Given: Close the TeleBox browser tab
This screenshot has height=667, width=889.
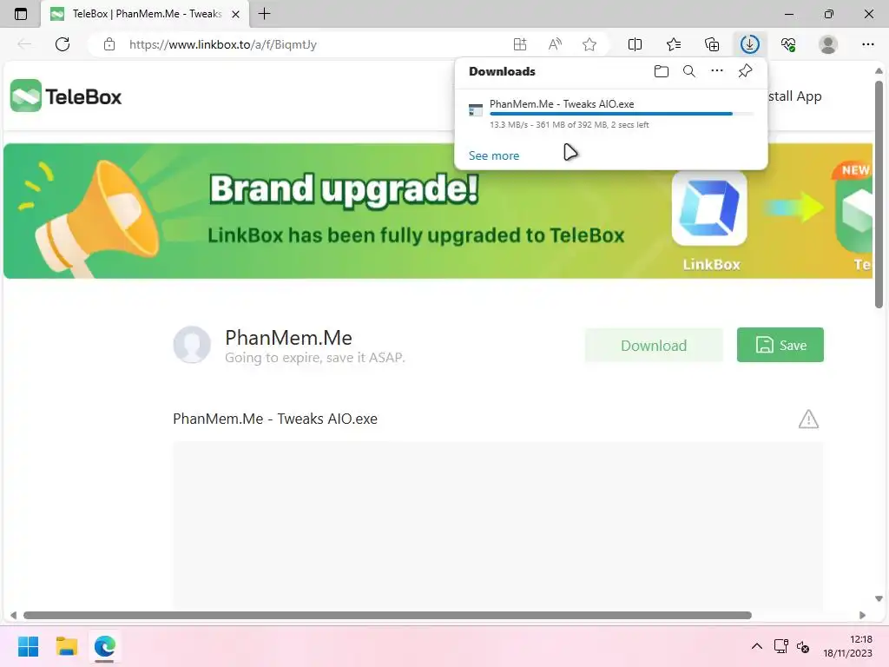Looking at the screenshot, I should tap(236, 14).
